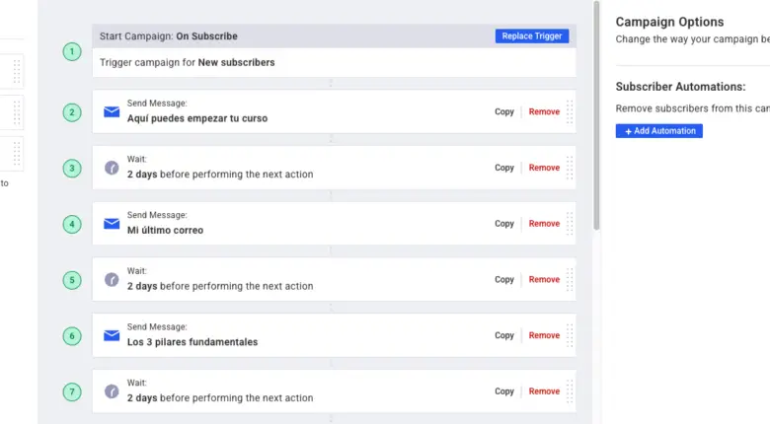Open the 'Mi último correo' message title
This screenshot has height=424, width=770.
pyautogui.click(x=165, y=231)
